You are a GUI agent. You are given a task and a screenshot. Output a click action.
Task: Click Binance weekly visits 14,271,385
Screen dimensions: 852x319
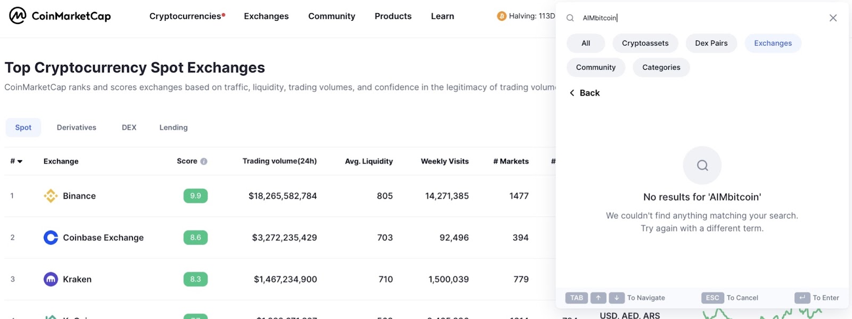tap(447, 196)
